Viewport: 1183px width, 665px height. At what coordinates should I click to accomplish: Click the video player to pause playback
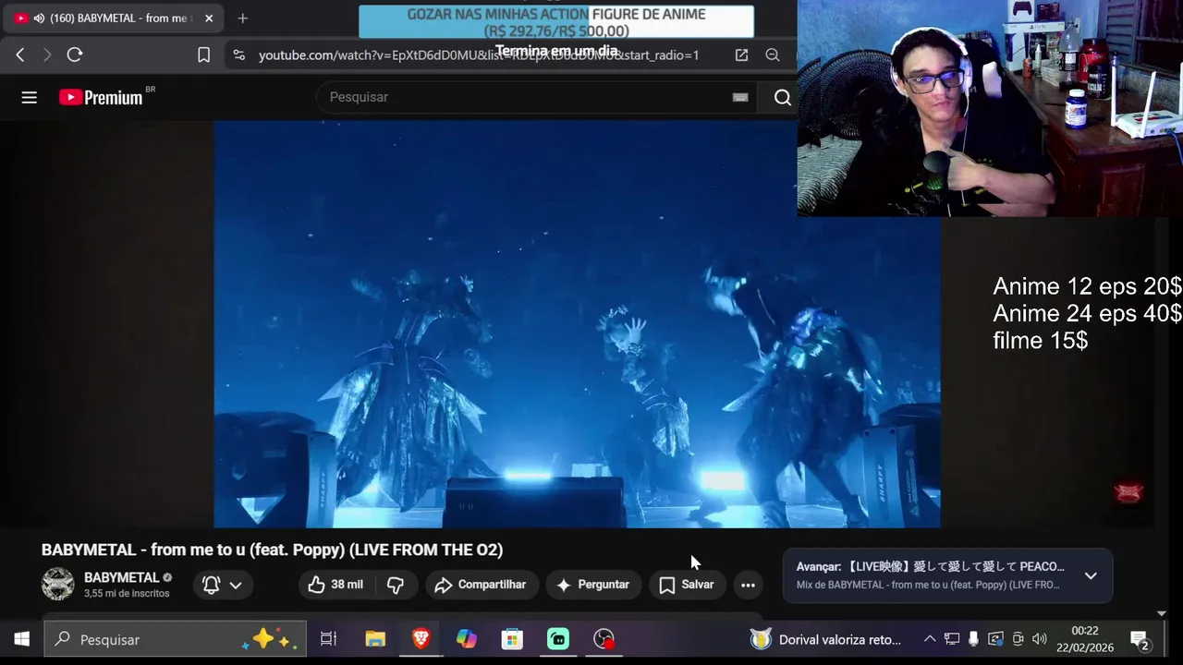(x=577, y=324)
